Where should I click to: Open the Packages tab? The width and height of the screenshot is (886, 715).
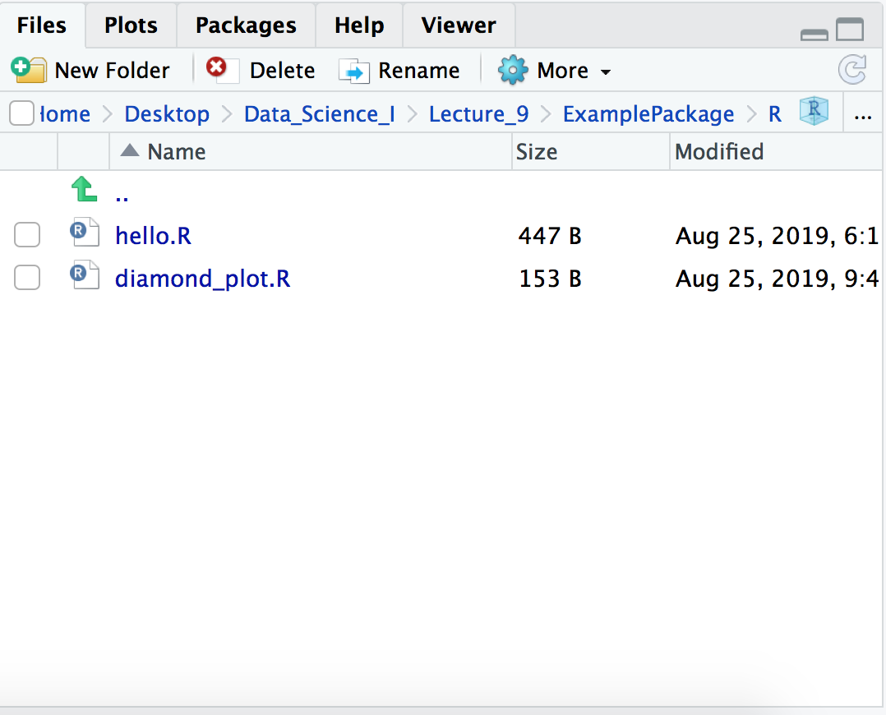(x=246, y=25)
